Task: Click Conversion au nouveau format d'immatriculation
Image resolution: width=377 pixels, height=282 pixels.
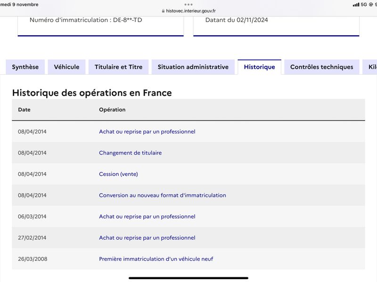Action: 163,195
